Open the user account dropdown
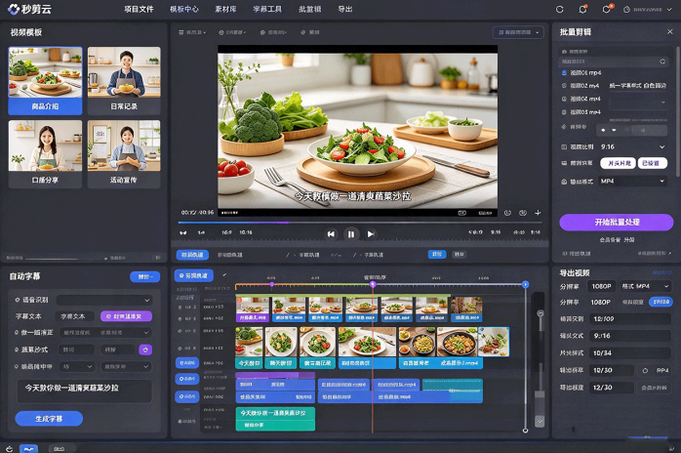This screenshot has height=453, width=681. pos(649,9)
